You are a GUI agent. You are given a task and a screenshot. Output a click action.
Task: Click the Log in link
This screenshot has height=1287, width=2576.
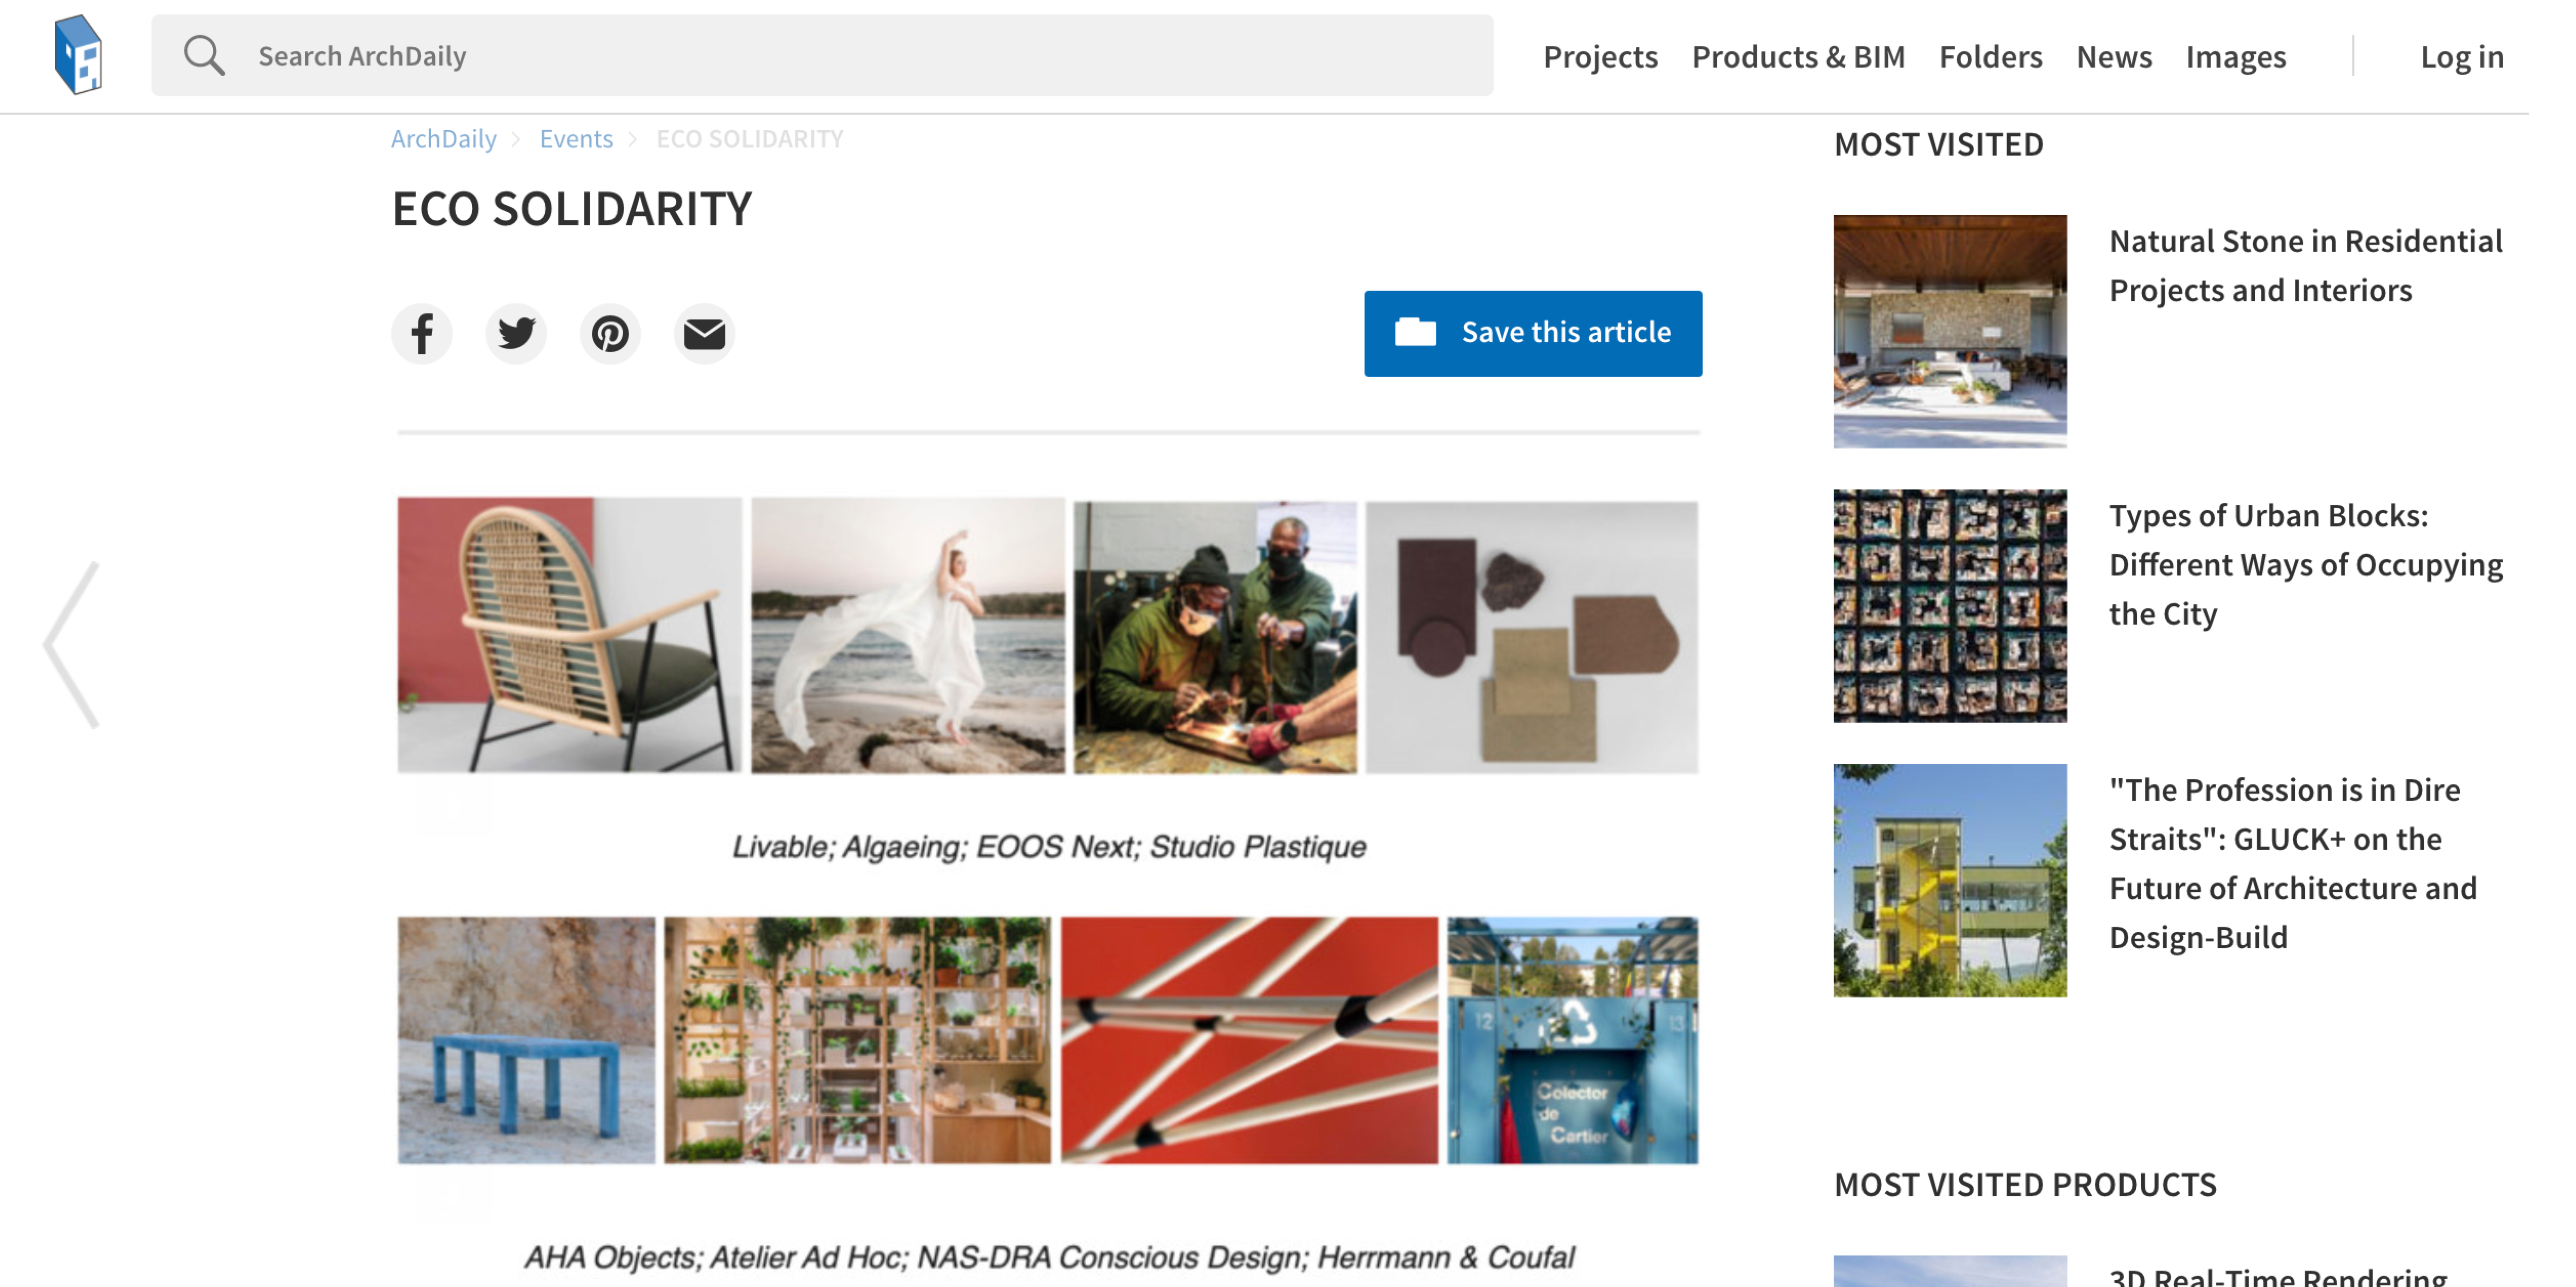click(2461, 56)
